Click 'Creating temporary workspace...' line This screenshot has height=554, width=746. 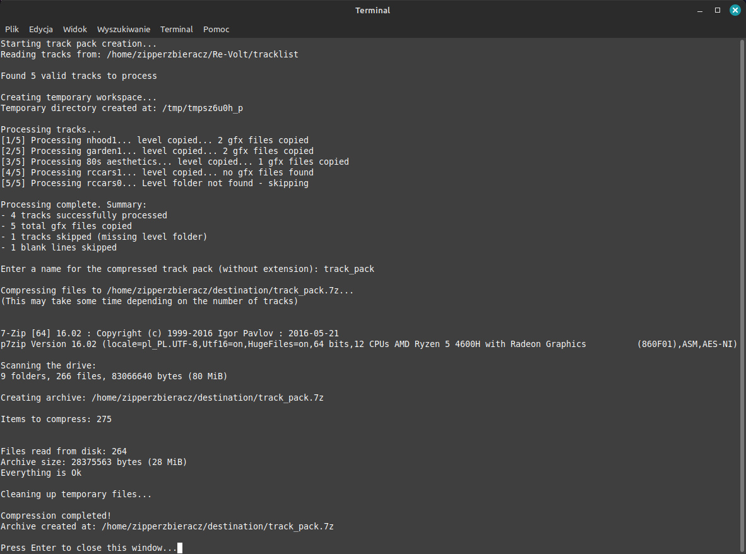[x=78, y=97]
